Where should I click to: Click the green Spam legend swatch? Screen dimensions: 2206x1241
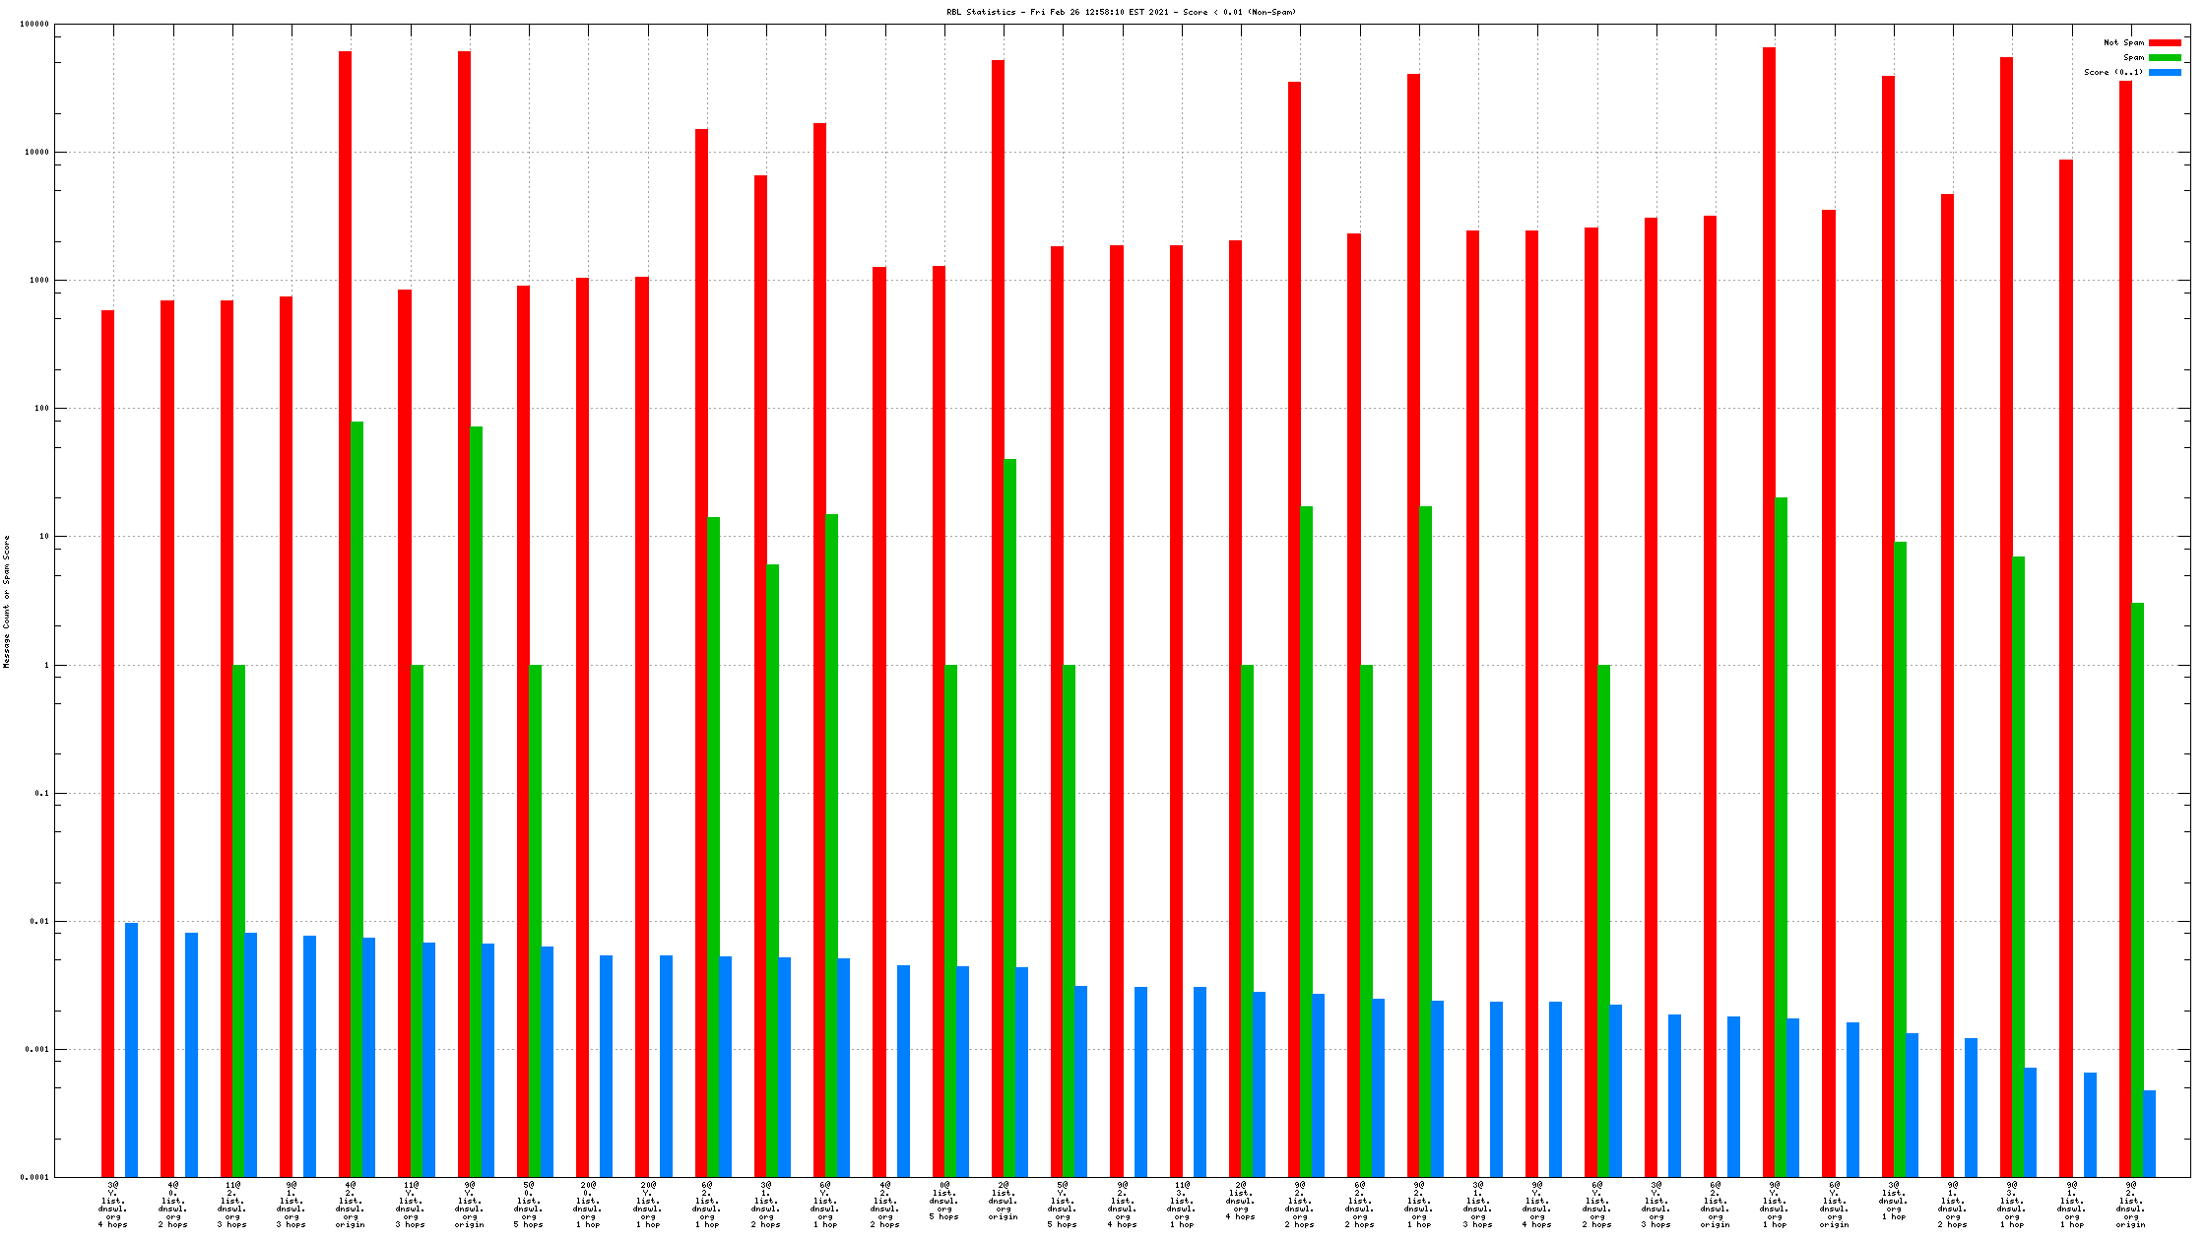pyautogui.click(x=2165, y=57)
